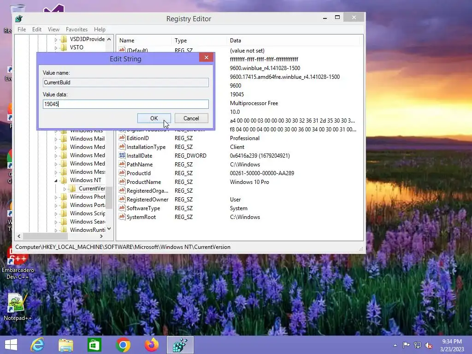Click the Value data field containing 19045

coord(125,104)
